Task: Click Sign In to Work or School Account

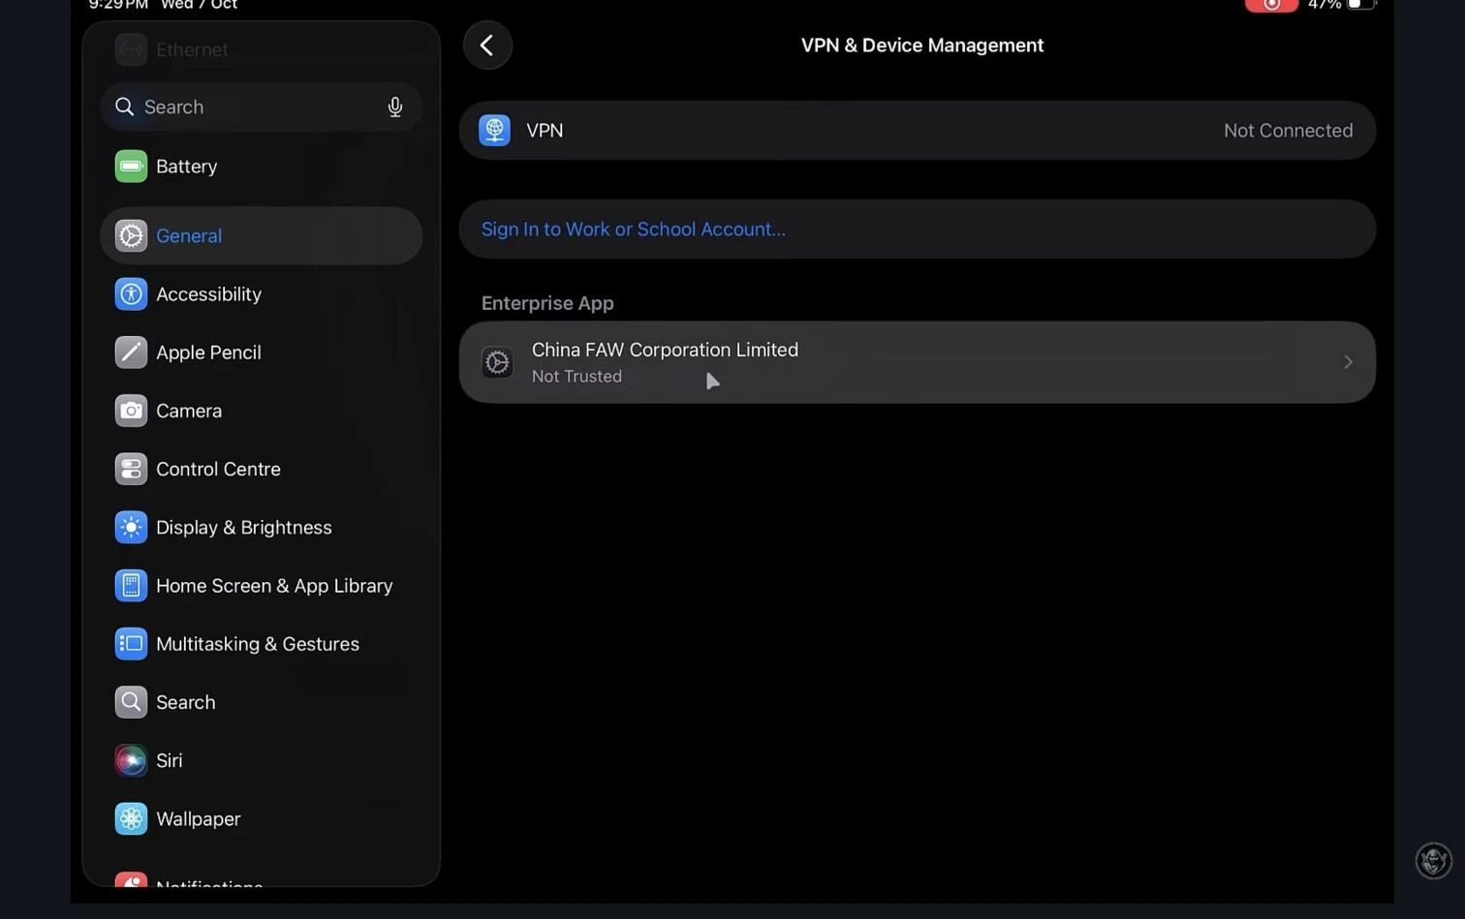Action: [634, 230]
